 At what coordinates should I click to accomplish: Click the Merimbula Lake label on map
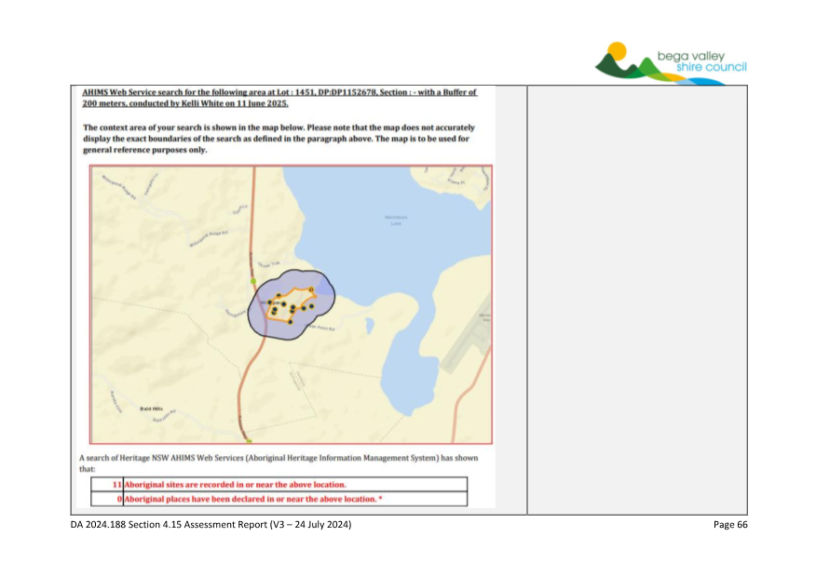396,220
